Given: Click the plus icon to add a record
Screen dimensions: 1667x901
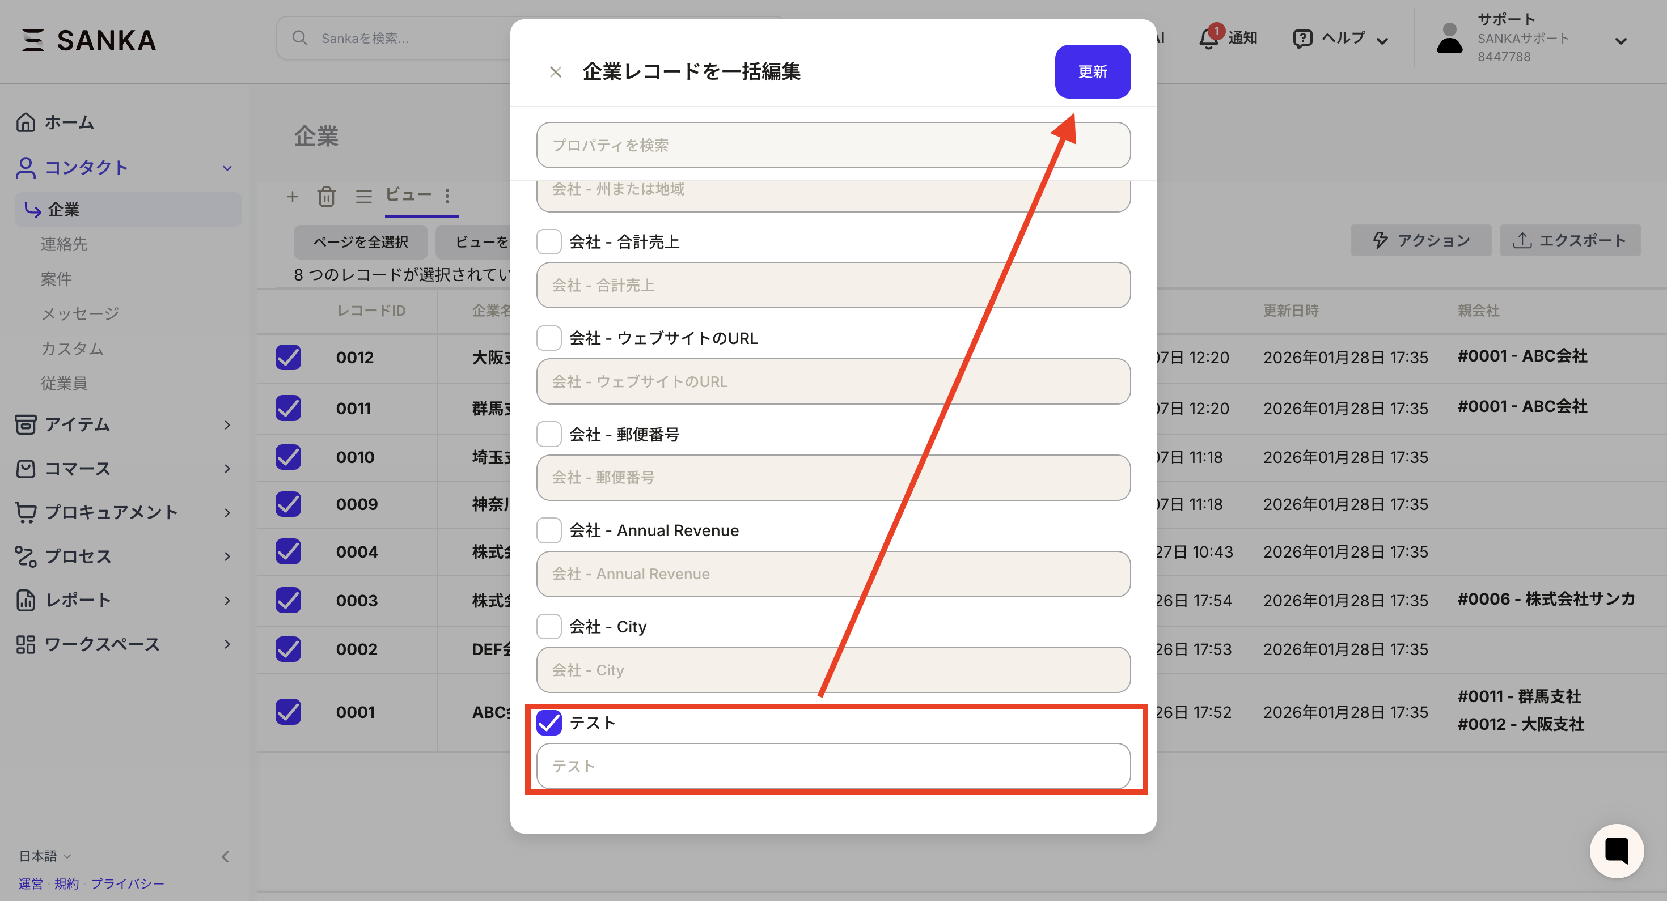Looking at the screenshot, I should point(293,196).
